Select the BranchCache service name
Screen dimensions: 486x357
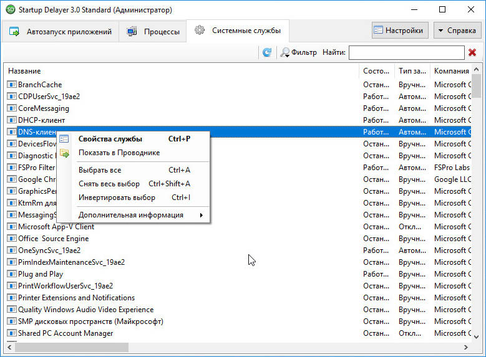click(40, 85)
